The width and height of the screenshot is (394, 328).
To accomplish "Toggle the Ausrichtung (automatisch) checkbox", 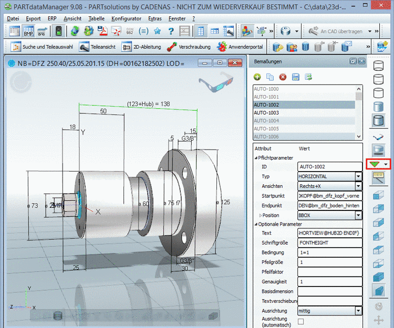I will pyautogui.click(x=301, y=321).
